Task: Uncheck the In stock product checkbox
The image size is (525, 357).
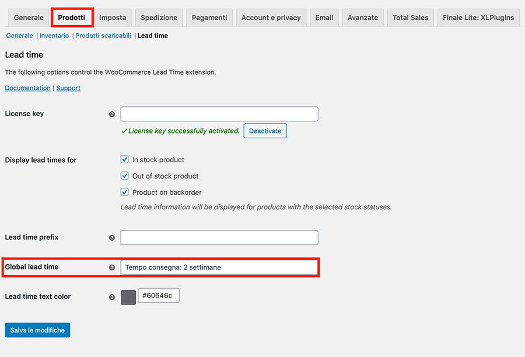Action: (124, 160)
